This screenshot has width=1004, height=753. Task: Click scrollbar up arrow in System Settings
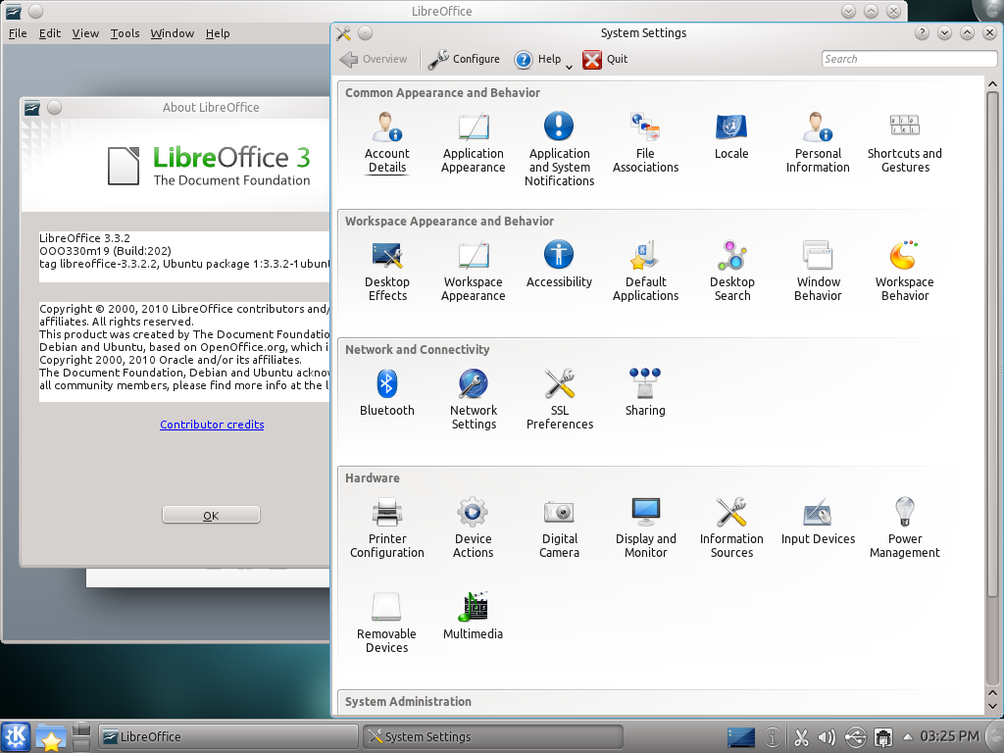coord(992,84)
